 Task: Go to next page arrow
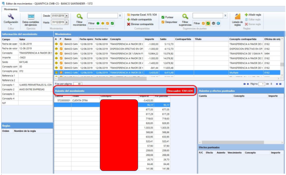[x=277, y=84]
